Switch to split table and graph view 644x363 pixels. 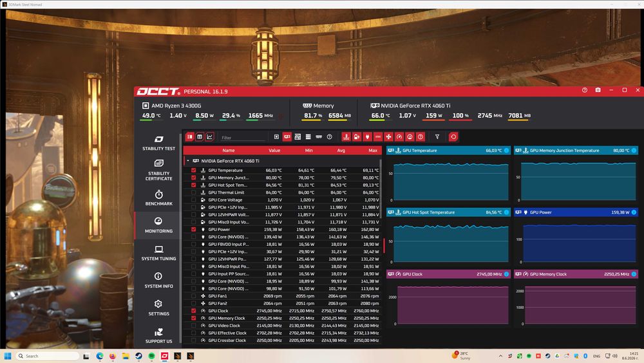190,136
